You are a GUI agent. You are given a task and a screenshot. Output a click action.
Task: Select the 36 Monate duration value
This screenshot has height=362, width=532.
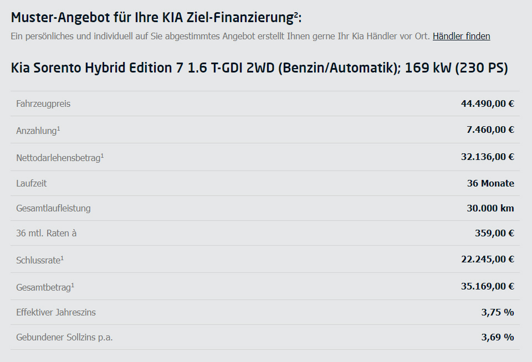coord(490,183)
